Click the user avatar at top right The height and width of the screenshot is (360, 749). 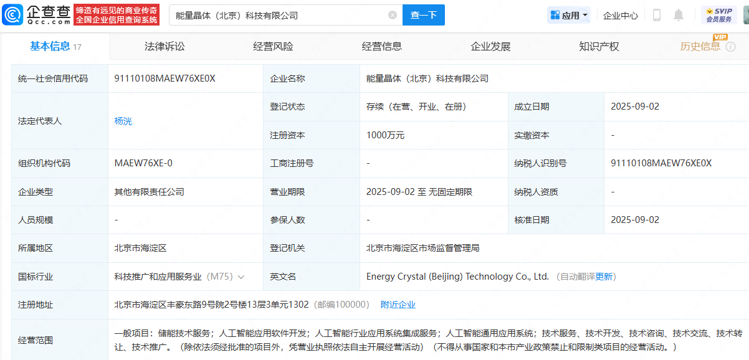point(745,15)
